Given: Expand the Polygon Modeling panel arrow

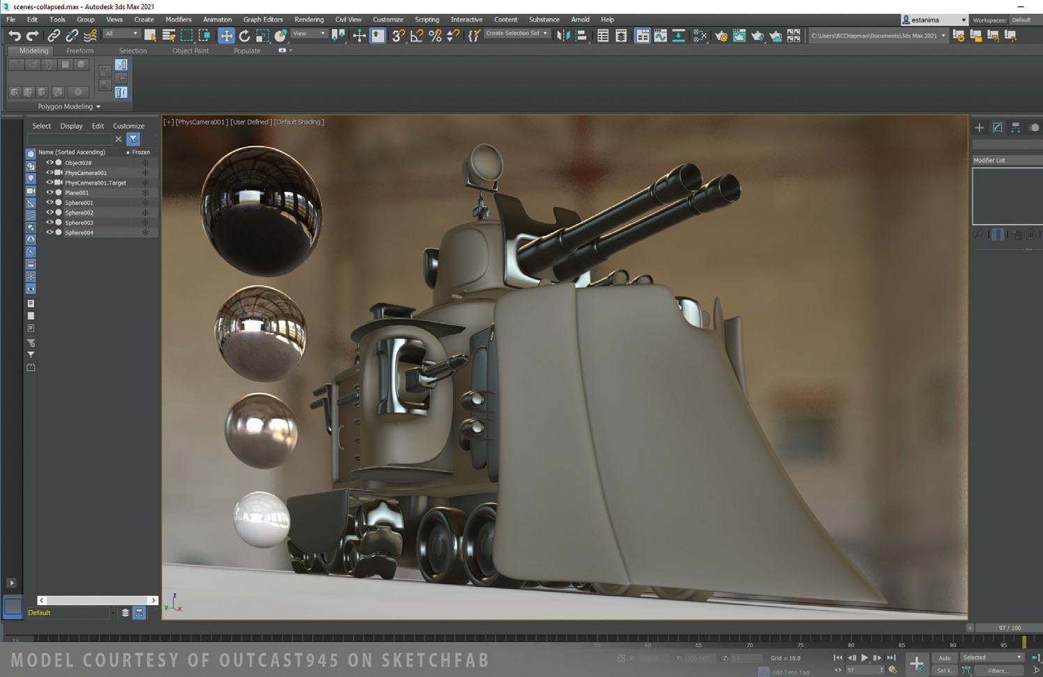Looking at the screenshot, I should point(98,107).
